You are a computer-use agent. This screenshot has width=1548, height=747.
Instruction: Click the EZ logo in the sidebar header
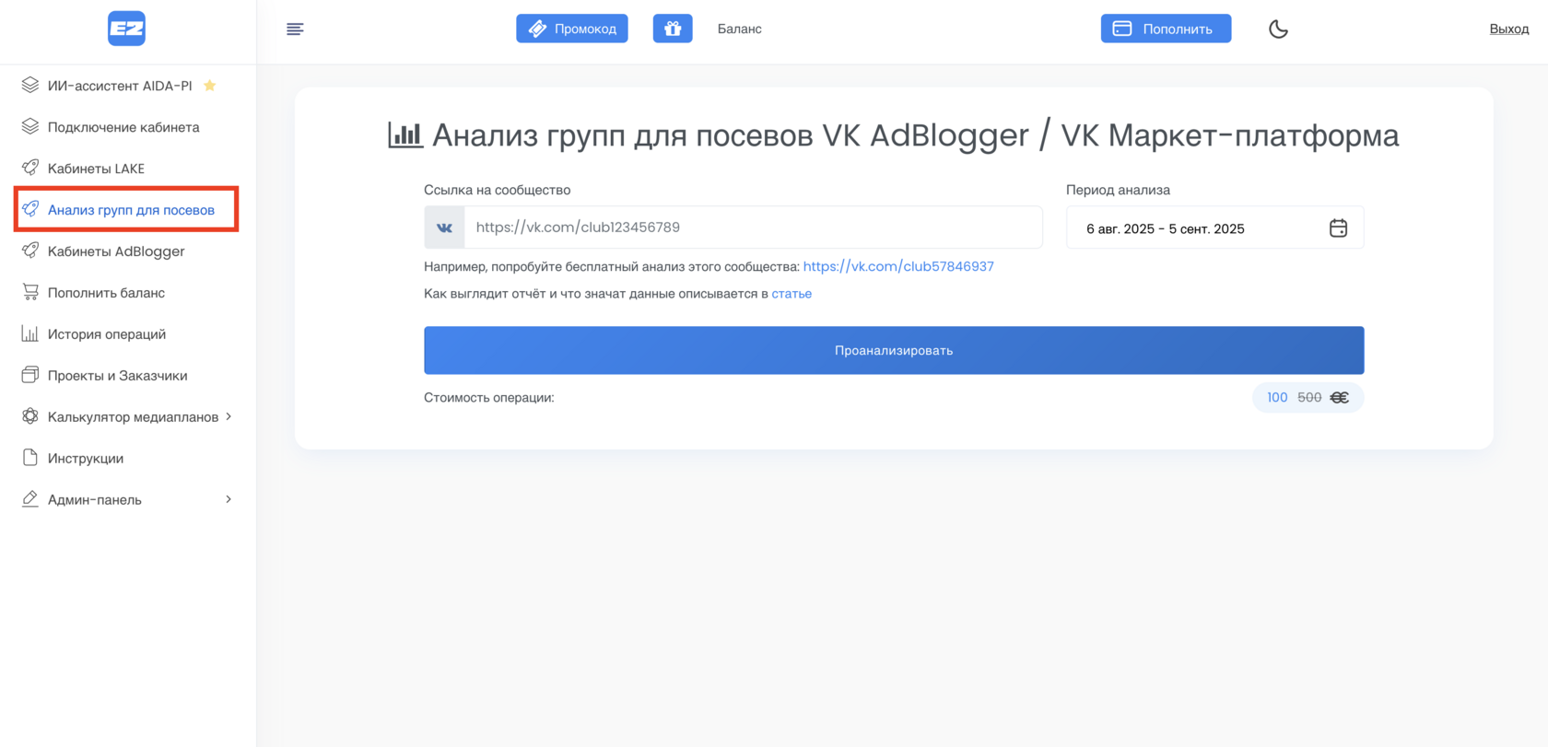[127, 29]
